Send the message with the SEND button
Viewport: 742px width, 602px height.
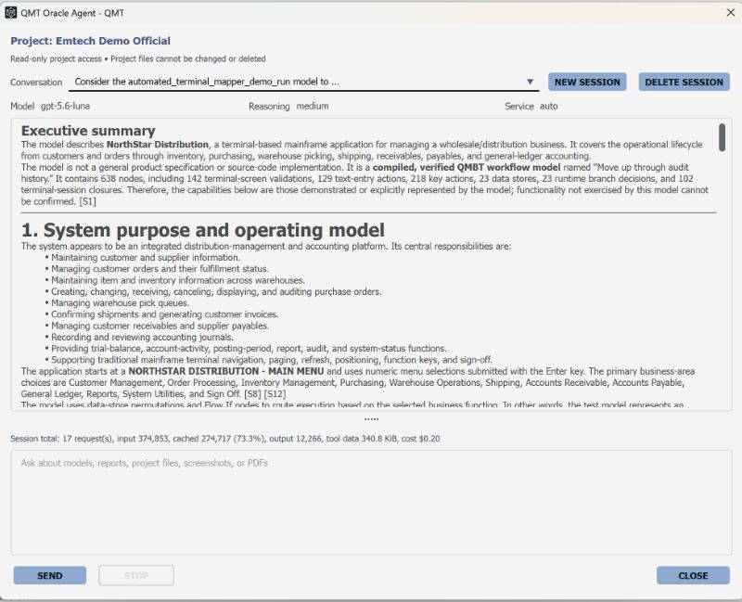point(50,575)
